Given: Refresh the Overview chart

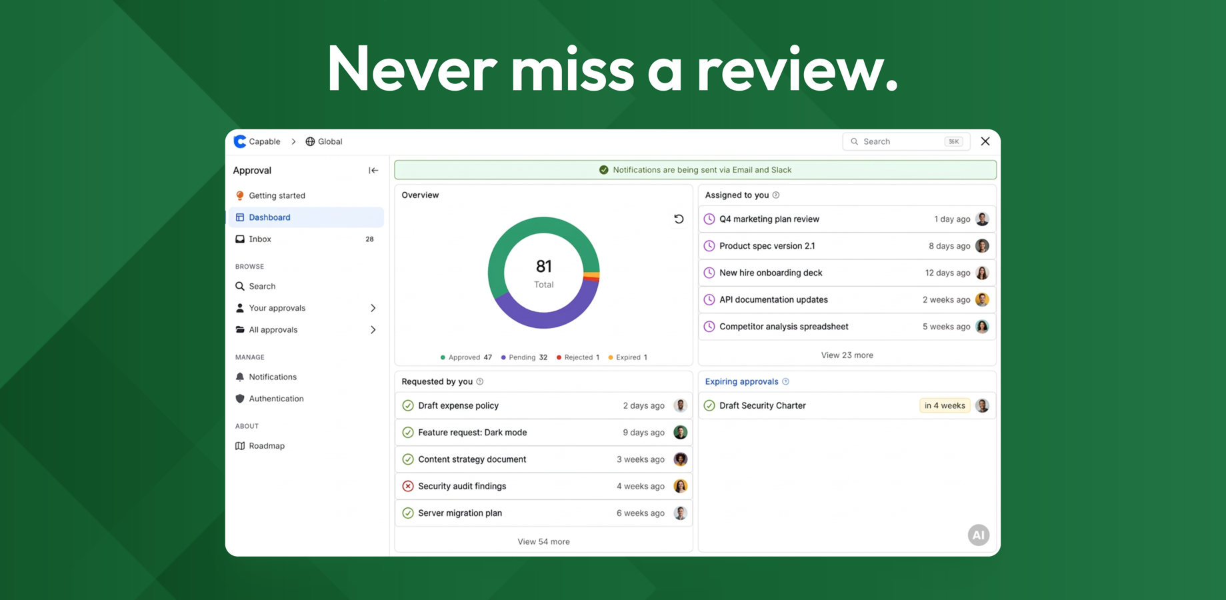Looking at the screenshot, I should (679, 219).
